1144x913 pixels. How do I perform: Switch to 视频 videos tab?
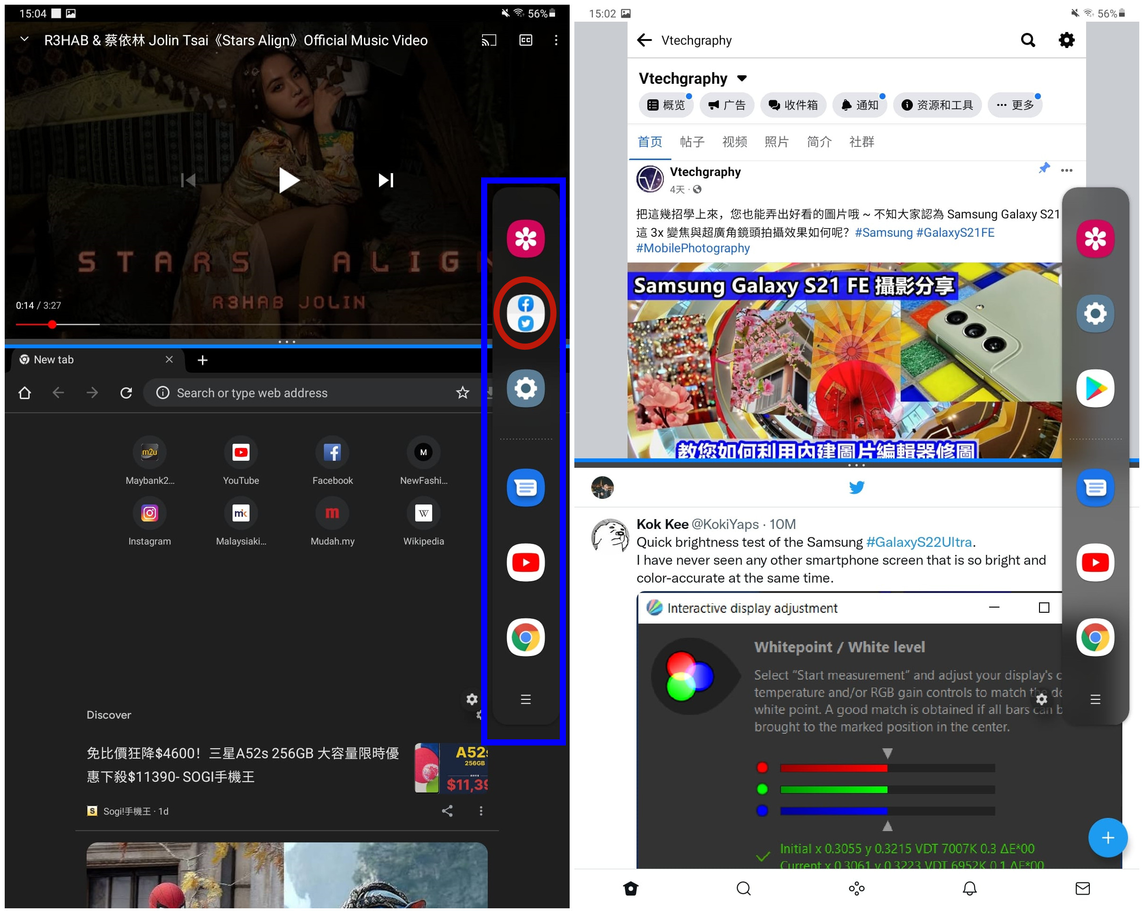(x=734, y=142)
